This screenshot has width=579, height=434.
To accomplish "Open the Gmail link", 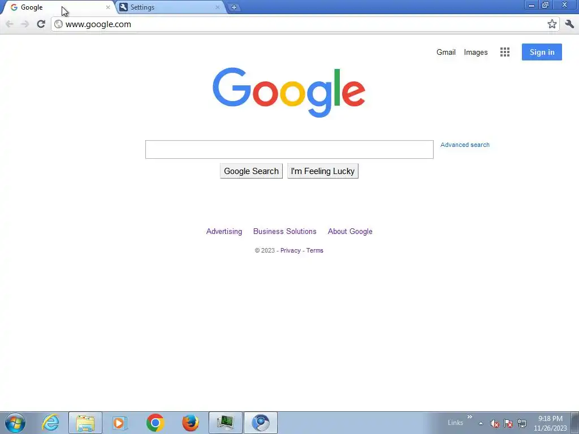I will (x=446, y=53).
